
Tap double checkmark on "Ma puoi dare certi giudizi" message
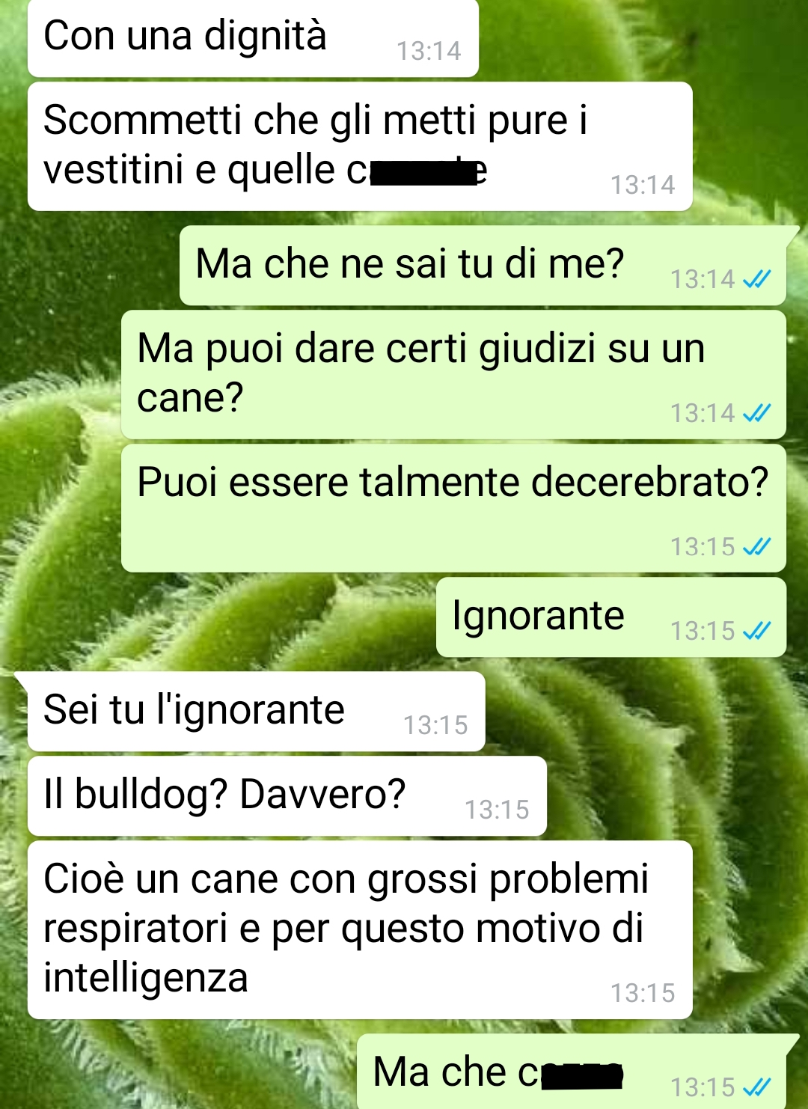click(x=756, y=413)
